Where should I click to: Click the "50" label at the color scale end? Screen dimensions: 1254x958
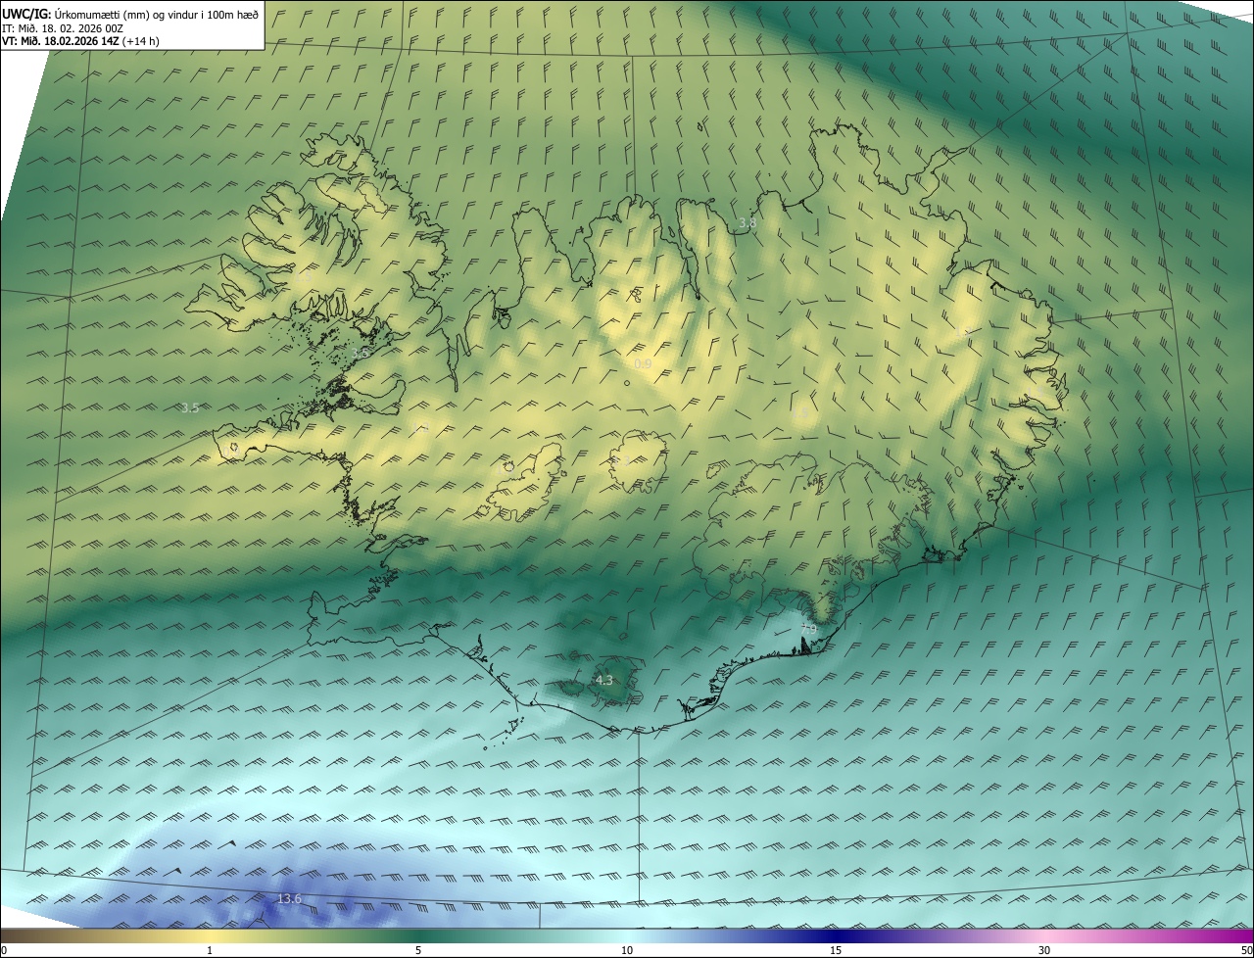click(1246, 950)
